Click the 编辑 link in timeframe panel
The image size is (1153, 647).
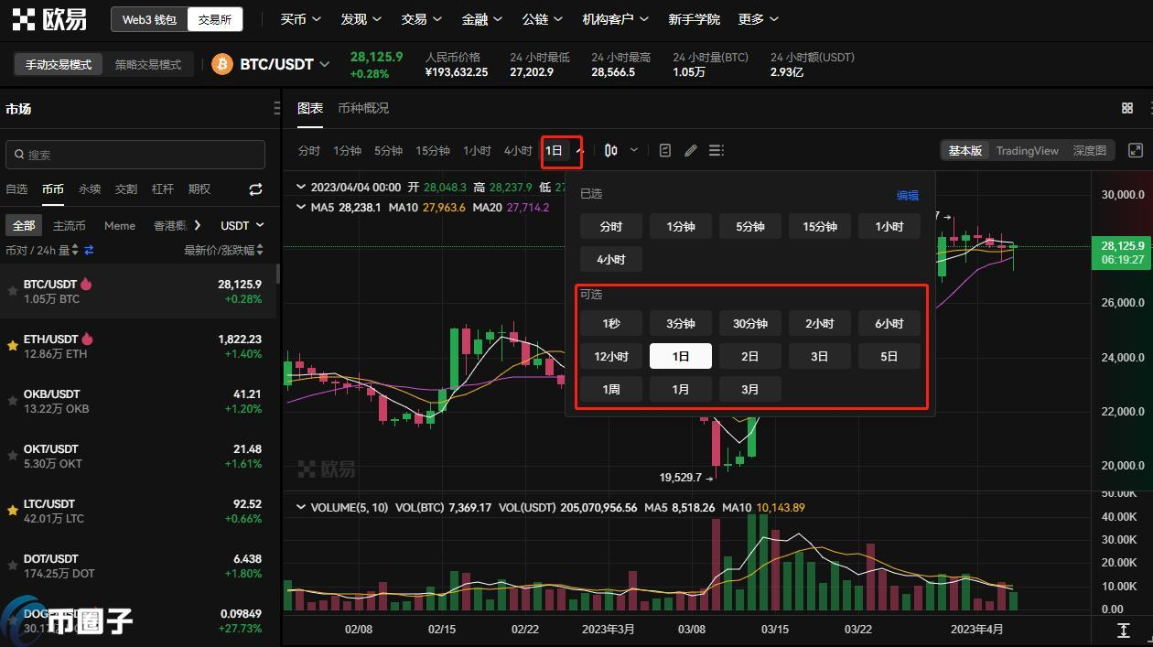[x=907, y=195]
